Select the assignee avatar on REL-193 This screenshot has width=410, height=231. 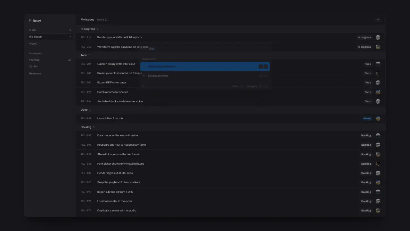pyautogui.click(x=378, y=145)
